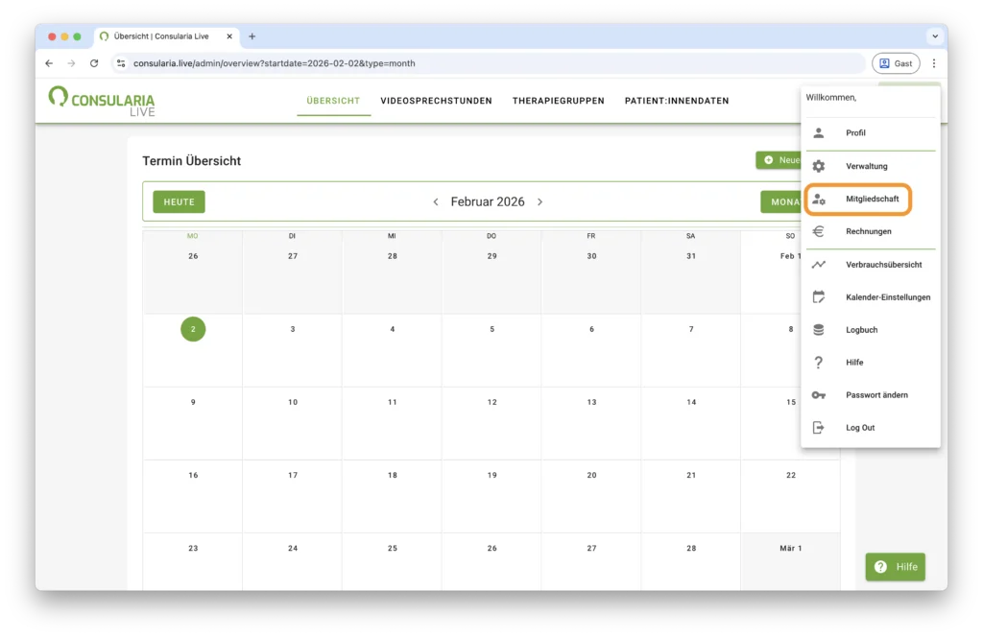The width and height of the screenshot is (983, 637).
Task: Click the Log Out icon
Action: (818, 428)
